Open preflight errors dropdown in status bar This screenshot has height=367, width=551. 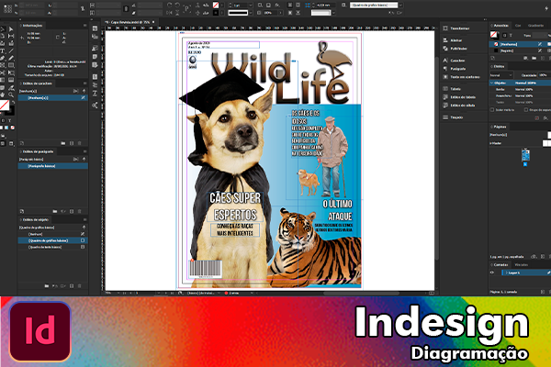pos(252,293)
